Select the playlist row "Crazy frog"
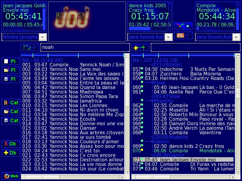 tap(184, 146)
